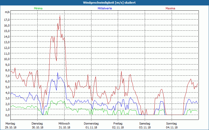Click the date 01.11.18
Viewport: 209px width, 130px height.
tap(91, 127)
